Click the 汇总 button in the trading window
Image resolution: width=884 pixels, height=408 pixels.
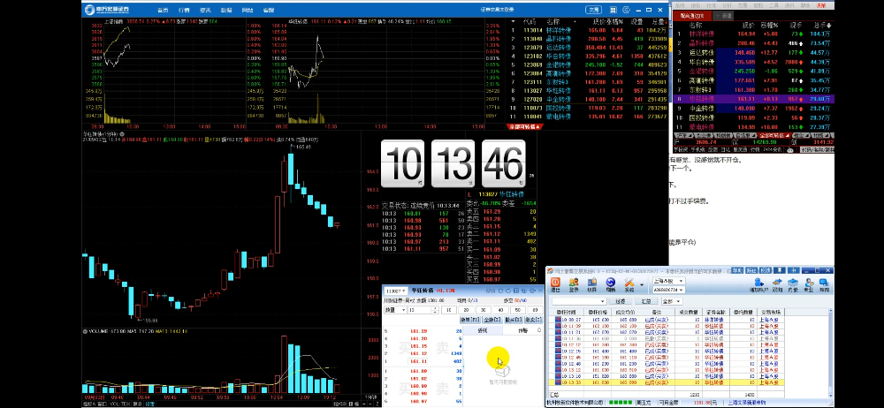(646, 301)
